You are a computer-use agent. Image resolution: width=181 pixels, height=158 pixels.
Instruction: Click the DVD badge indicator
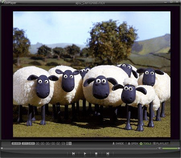[16, 144]
